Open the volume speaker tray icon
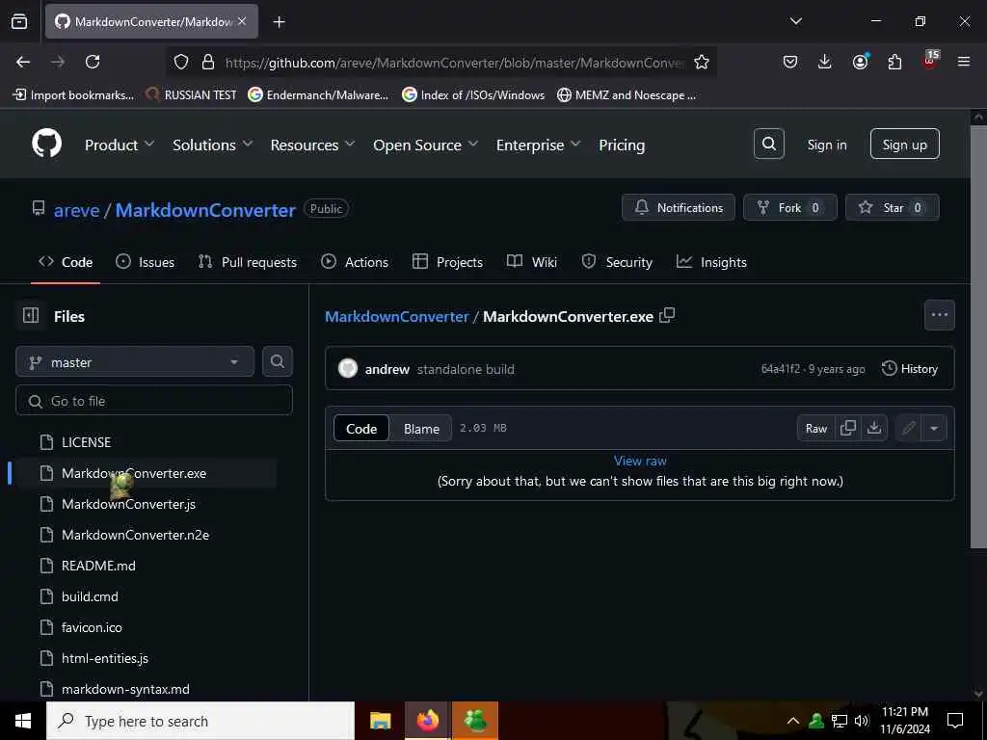 click(862, 721)
